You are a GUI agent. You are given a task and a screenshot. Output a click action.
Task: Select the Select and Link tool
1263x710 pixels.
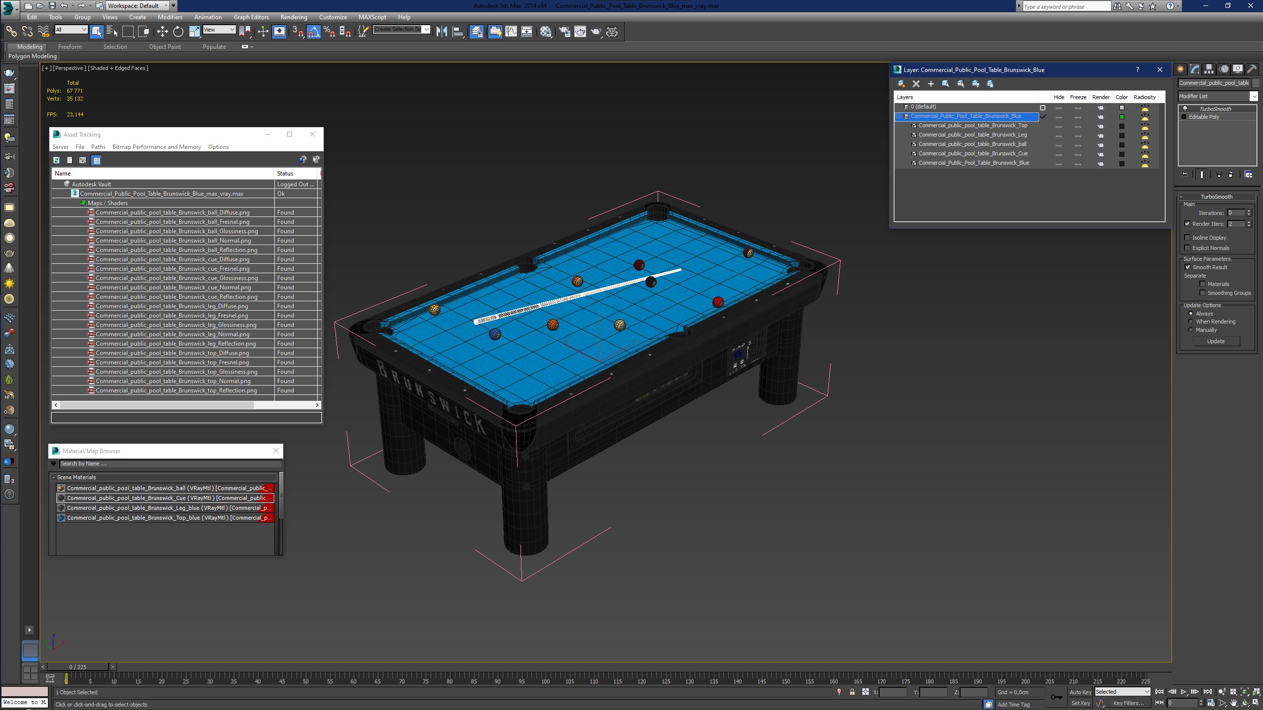click(x=11, y=32)
